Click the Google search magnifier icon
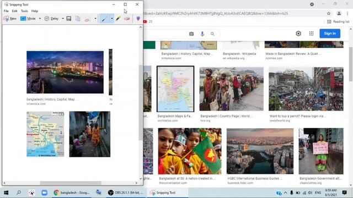353x198 pixels. 212,34
